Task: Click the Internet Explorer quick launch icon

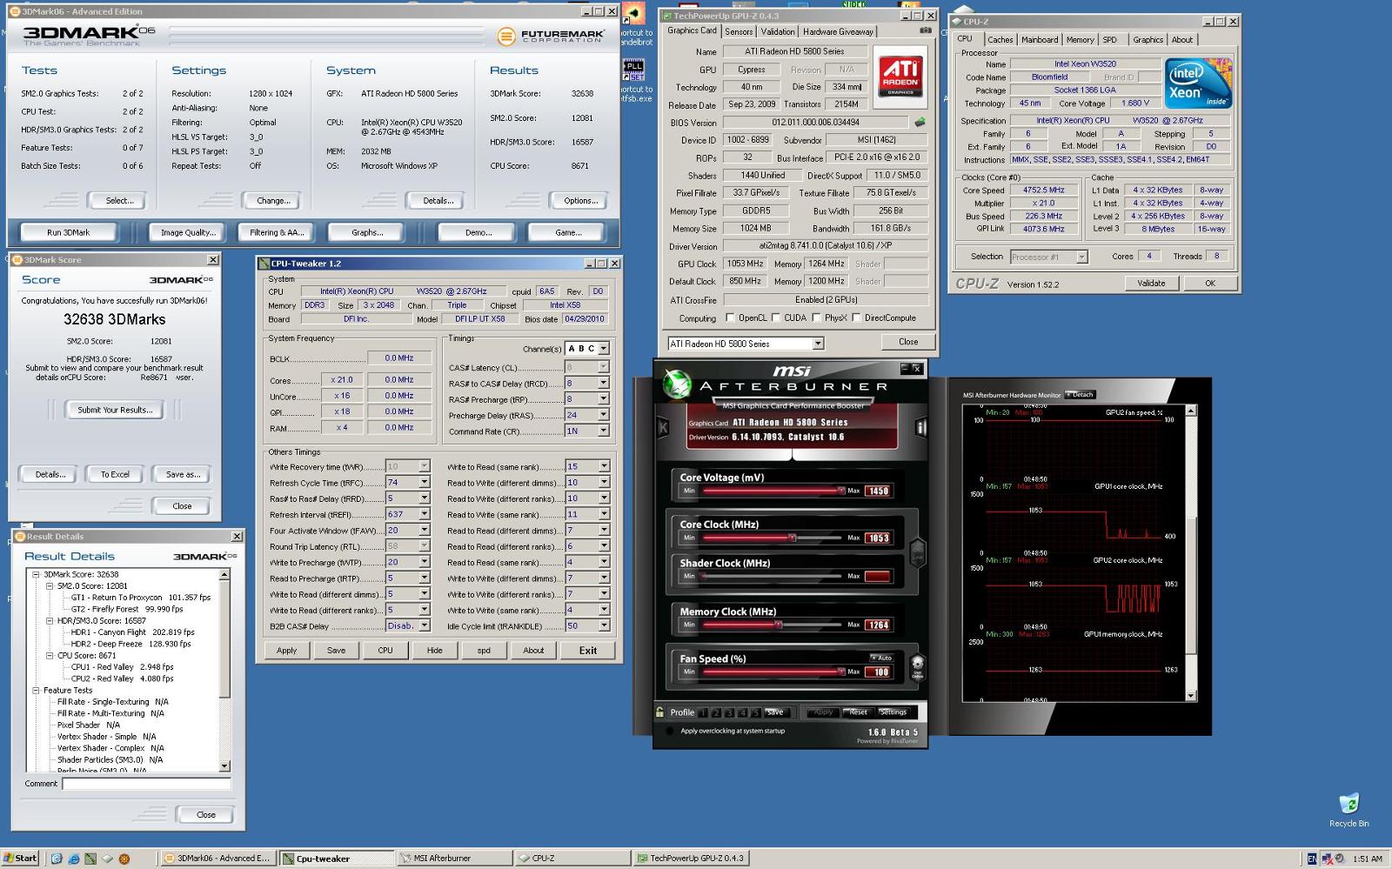Action: point(73,859)
